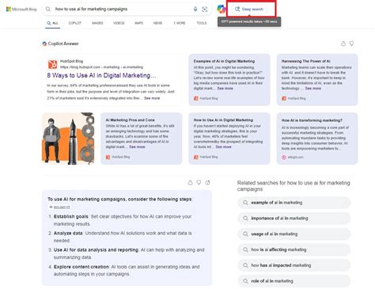Thumbs up the Copilot Answer header
The width and height of the screenshot is (375, 289).
tap(343, 44)
